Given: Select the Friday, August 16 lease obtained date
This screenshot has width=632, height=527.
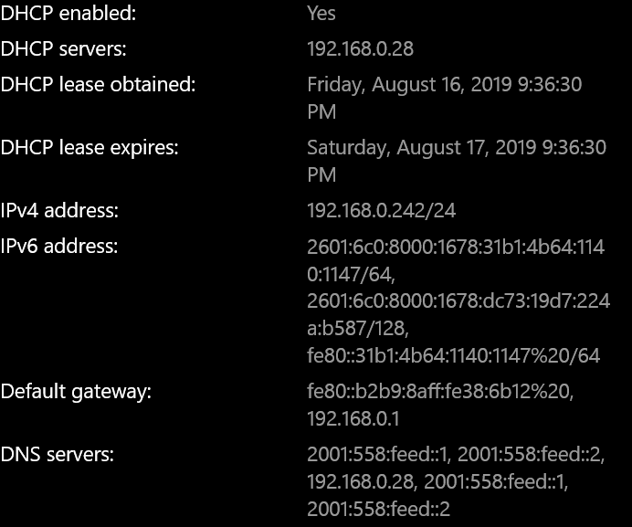Looking at the screenshot, I should (444, 98).
